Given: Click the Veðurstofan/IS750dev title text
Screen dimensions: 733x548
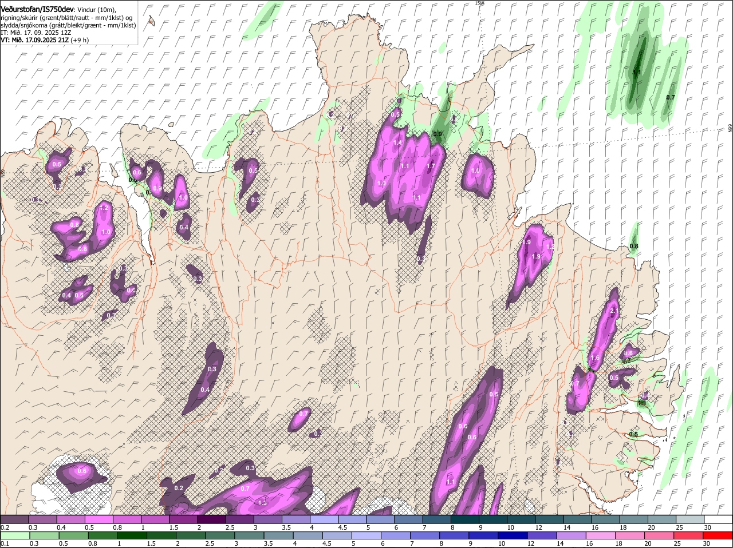Looking at the screenshot, I should (x=37, y=9).
